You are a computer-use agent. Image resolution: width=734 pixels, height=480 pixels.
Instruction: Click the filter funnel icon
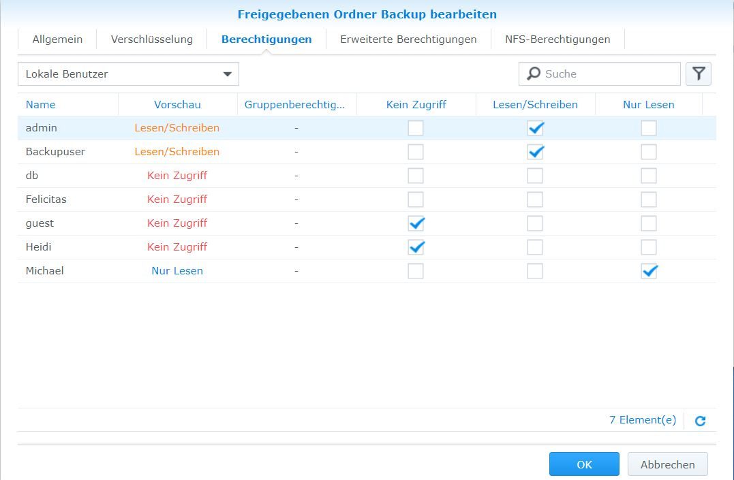click(x=699, y=74)
